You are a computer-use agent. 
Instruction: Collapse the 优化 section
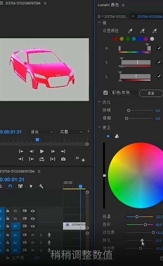[99, 102]
